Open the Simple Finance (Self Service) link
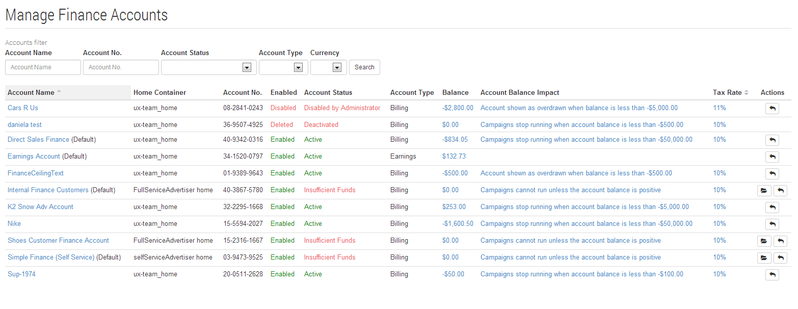 51,257
